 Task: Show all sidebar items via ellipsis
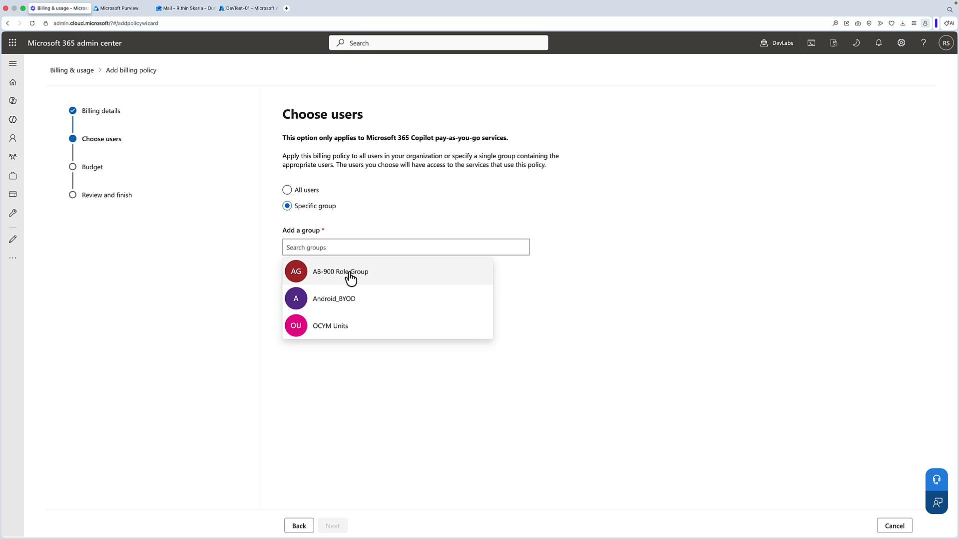(13, 258)
